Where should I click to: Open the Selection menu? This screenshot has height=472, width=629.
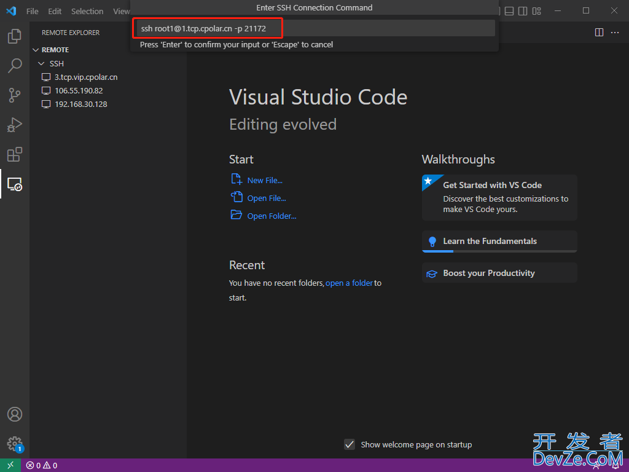click(x=87, y=11)
